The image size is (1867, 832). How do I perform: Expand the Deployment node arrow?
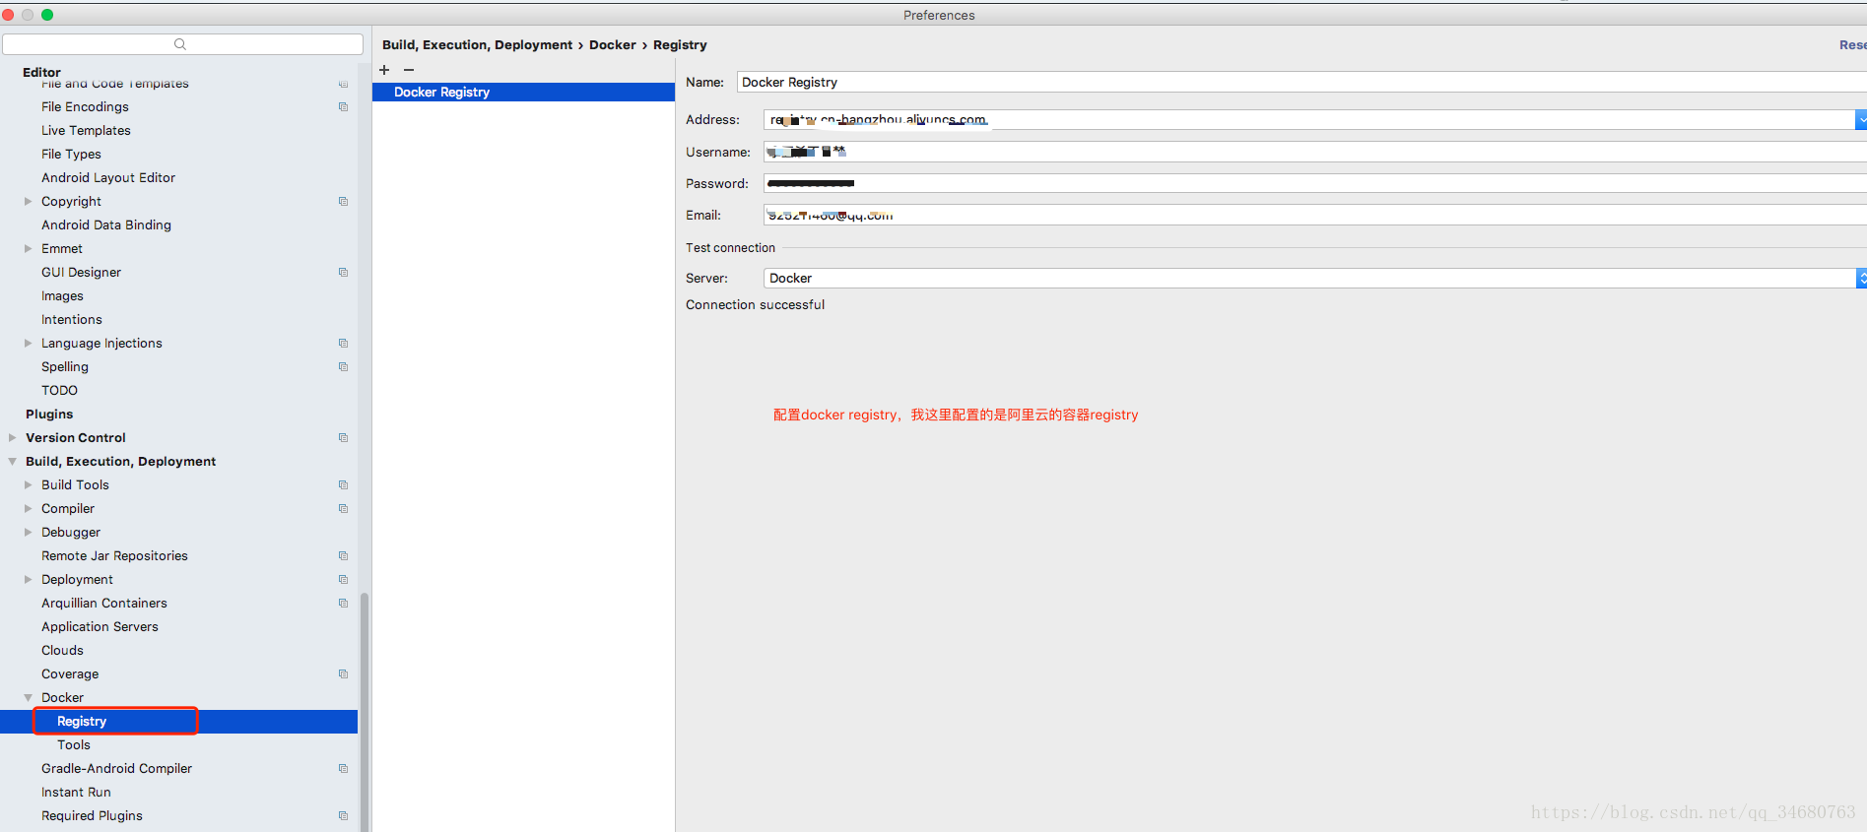(x=29, y=579)
